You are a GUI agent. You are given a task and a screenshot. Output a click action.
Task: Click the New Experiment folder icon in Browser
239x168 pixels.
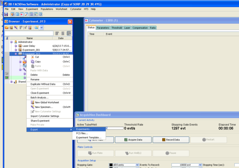click(7, 28)
